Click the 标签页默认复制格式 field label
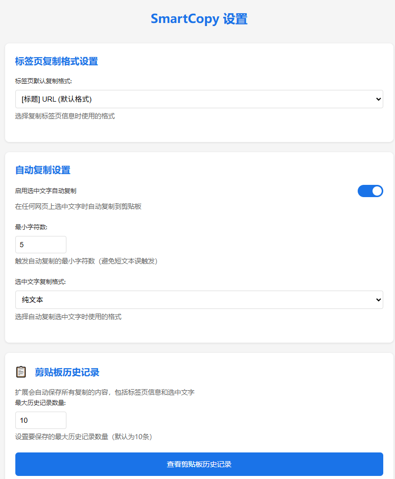The image size is (395, 479). (x=44, y=81)
